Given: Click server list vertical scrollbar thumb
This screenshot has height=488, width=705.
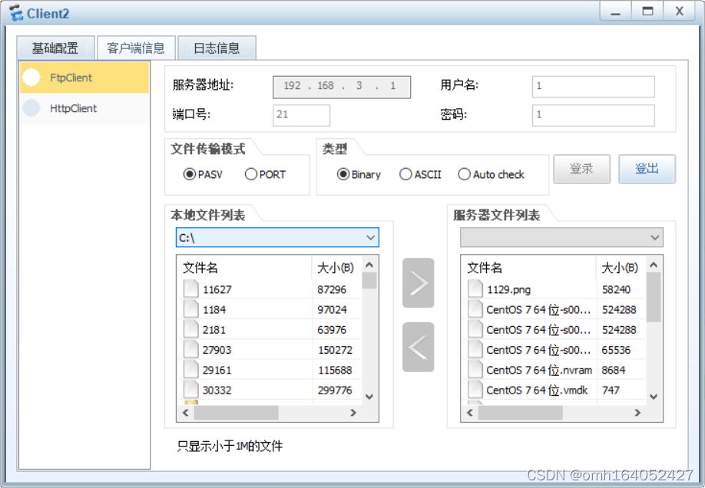Looking at the screenshot, I should point(654,297).
